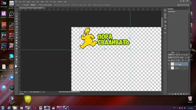This screenshot has height=110, width=196.
Task: Click the Opacity value field
Action: click(186, 57)
